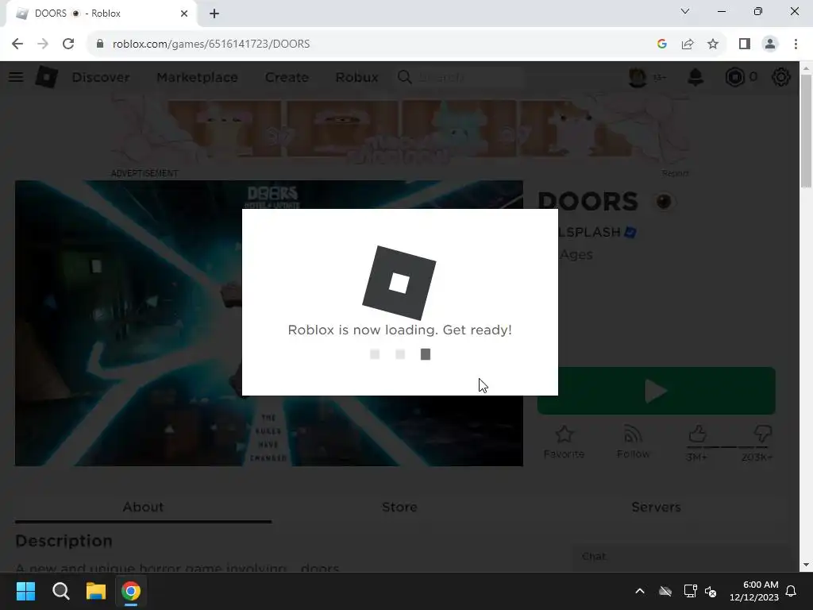
Task: Click the search magnifier in Roblox navbar
Action: click(405, 77)
